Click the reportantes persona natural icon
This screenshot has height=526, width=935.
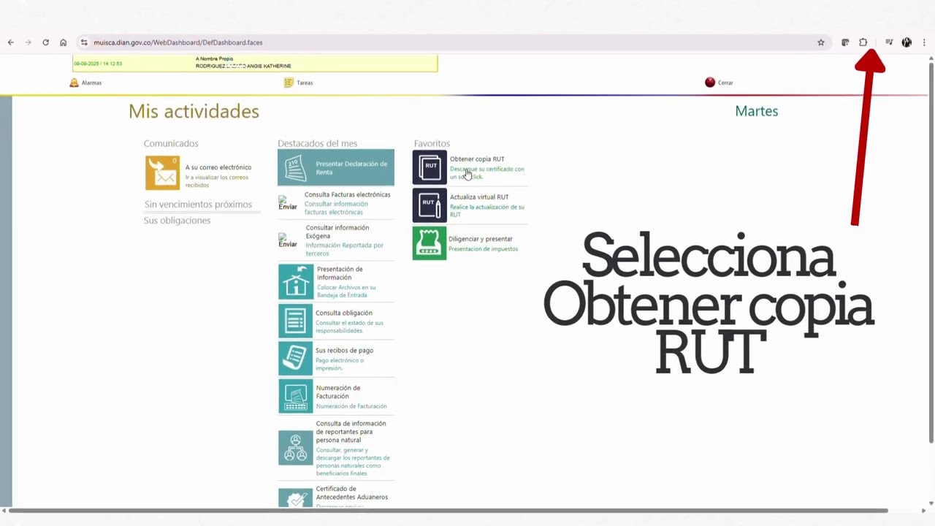pos(296,448)
